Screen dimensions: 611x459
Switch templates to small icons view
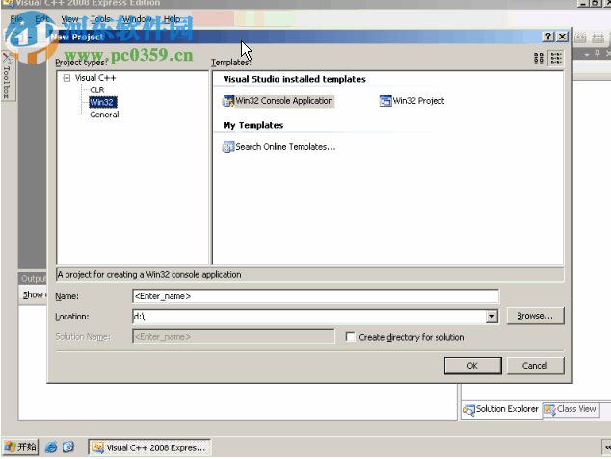point(556,59)
